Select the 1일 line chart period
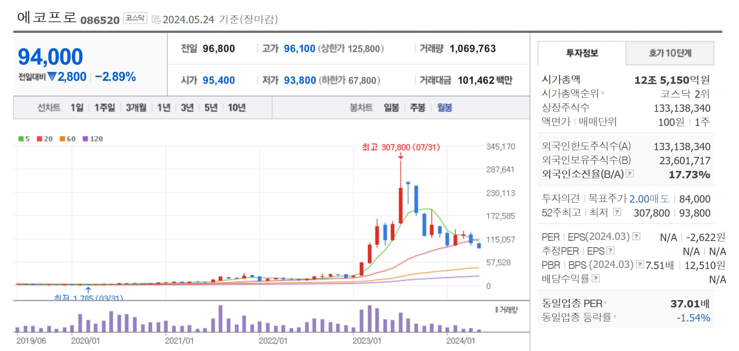The height and width of the screenshot is (351, 739). (x=77, y=108)
